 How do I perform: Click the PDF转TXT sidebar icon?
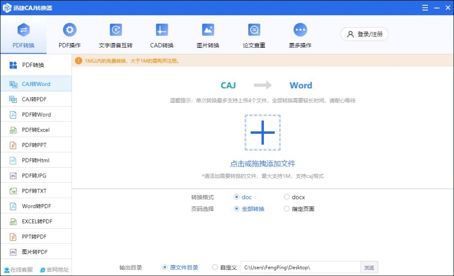tap(13, 191)
